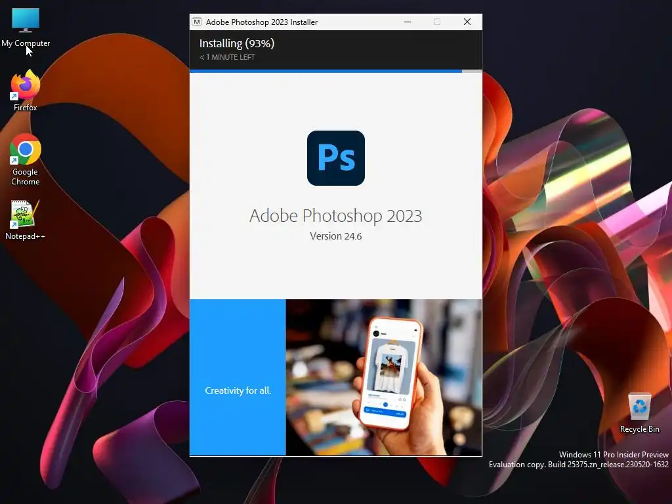Click the 'Installing (93%)' status text
This screenshot has height=504, width=672.
pyautogui.click(x=236, y=43)
